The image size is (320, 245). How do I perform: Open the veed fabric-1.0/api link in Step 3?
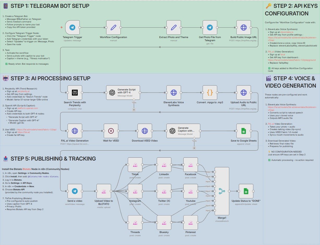[37, 129]
